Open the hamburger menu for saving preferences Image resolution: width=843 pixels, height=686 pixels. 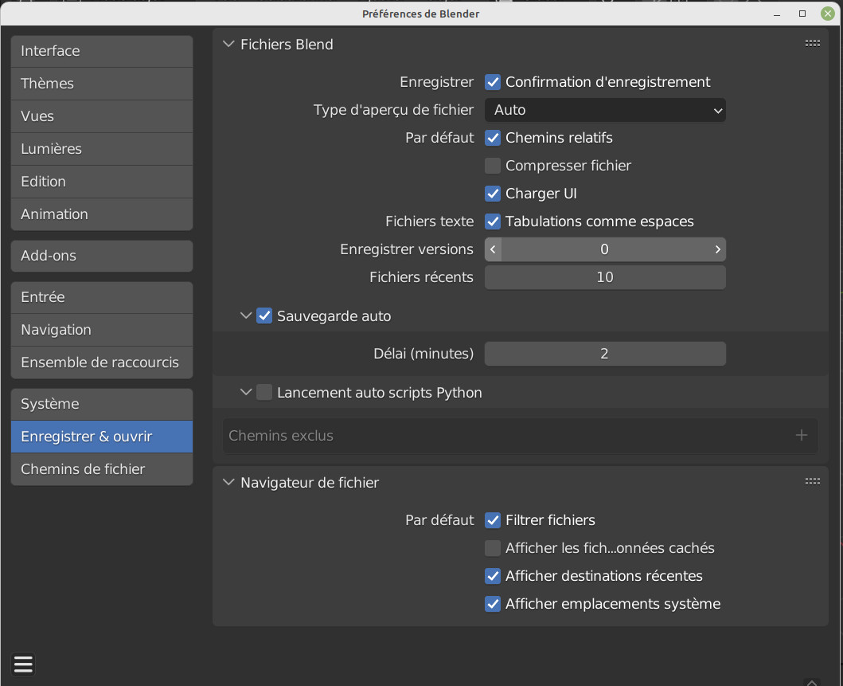pyautogui.click(x=23, y=664)
